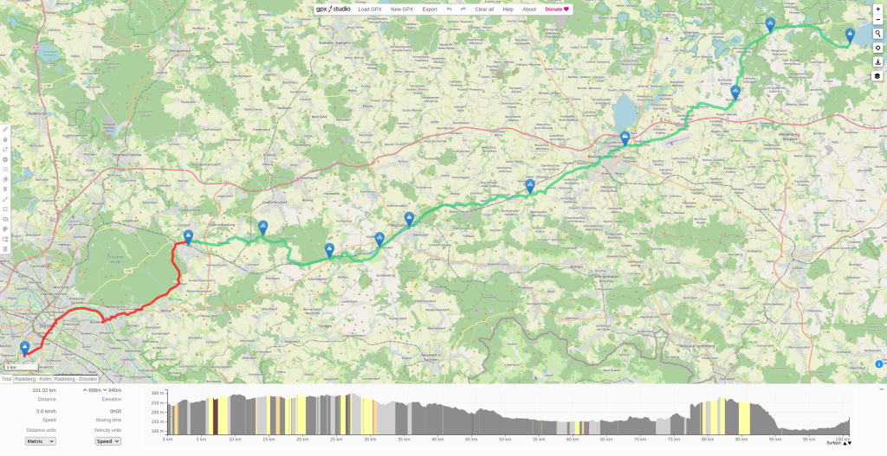
Task: Zoom in on the map
Action: tap(877, 9)
